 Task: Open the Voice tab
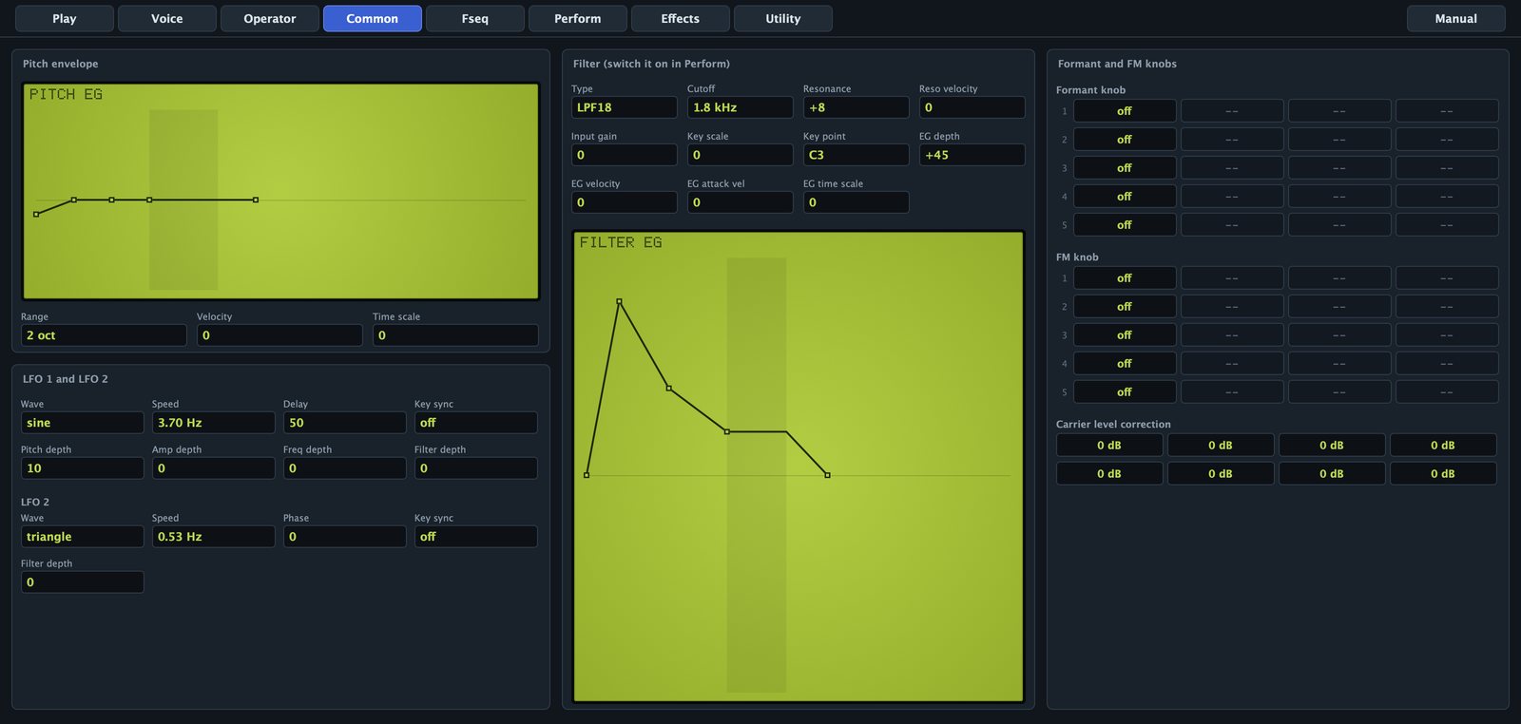[167, 18]
